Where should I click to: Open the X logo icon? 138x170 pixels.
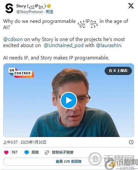click(x=131, y=6)
